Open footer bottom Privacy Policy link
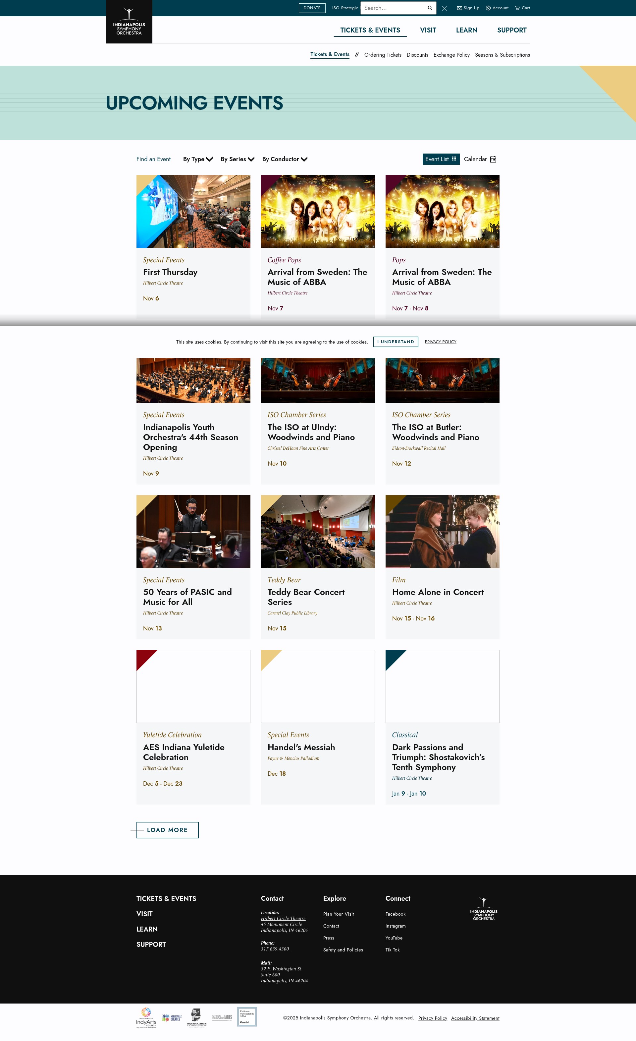The width and height of the screenshot is (636, 1041). coord(433,1018)
